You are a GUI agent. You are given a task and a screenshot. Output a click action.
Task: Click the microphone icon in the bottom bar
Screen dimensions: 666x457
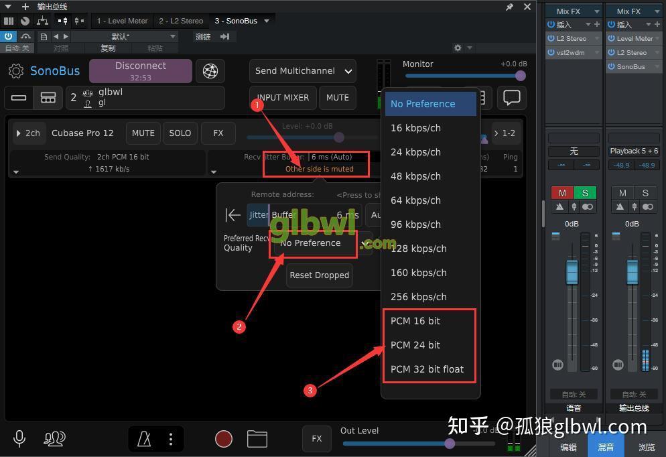click(19, 439)
